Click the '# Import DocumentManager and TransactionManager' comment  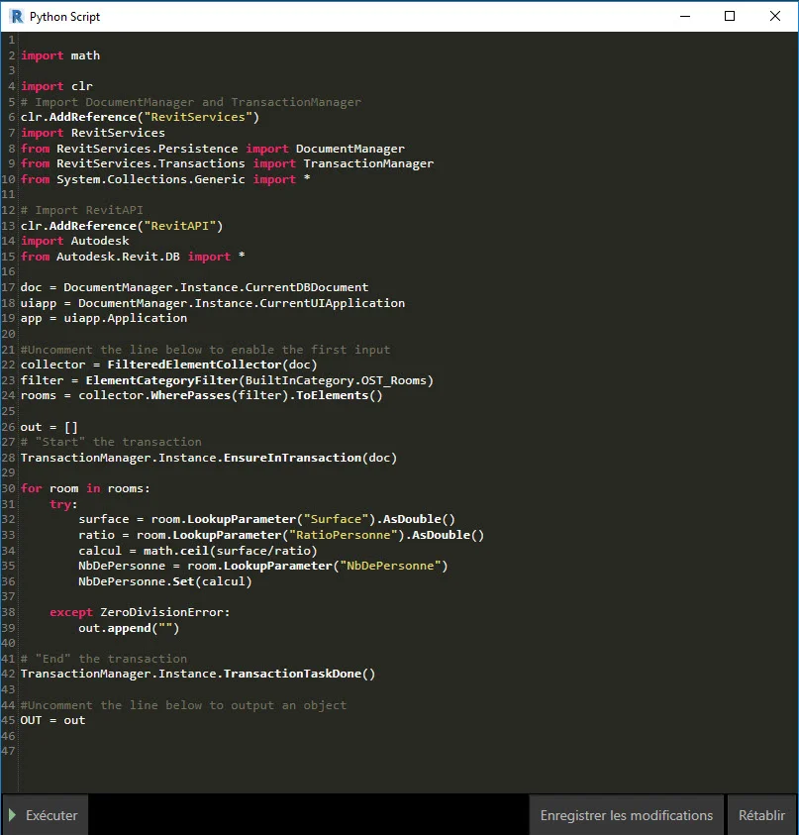(x=190, y=102)
